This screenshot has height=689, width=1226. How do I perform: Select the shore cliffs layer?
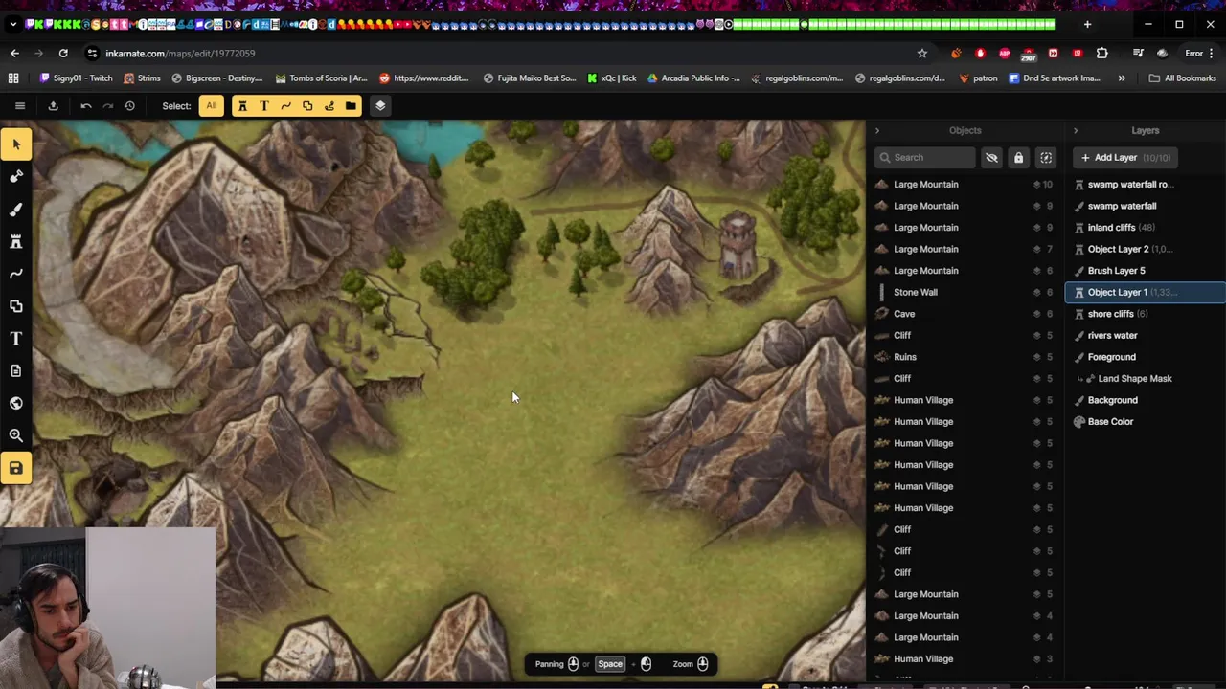point(1145,314)
